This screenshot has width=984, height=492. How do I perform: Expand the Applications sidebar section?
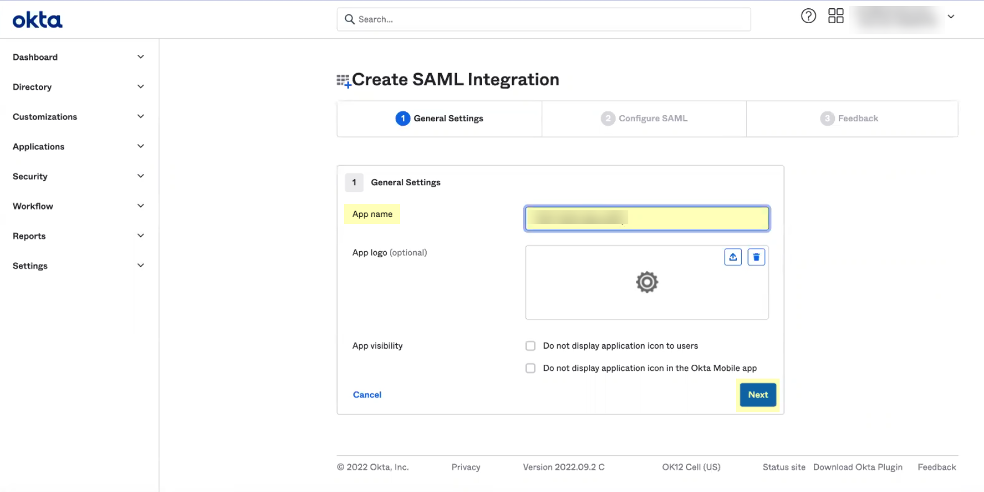coord(79,147)
